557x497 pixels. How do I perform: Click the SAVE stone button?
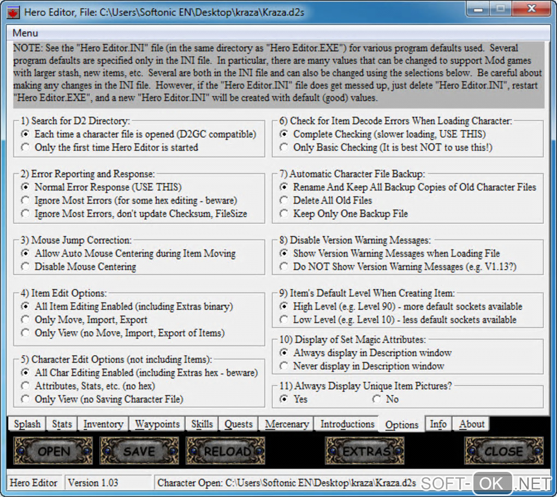tap(140, 451)
